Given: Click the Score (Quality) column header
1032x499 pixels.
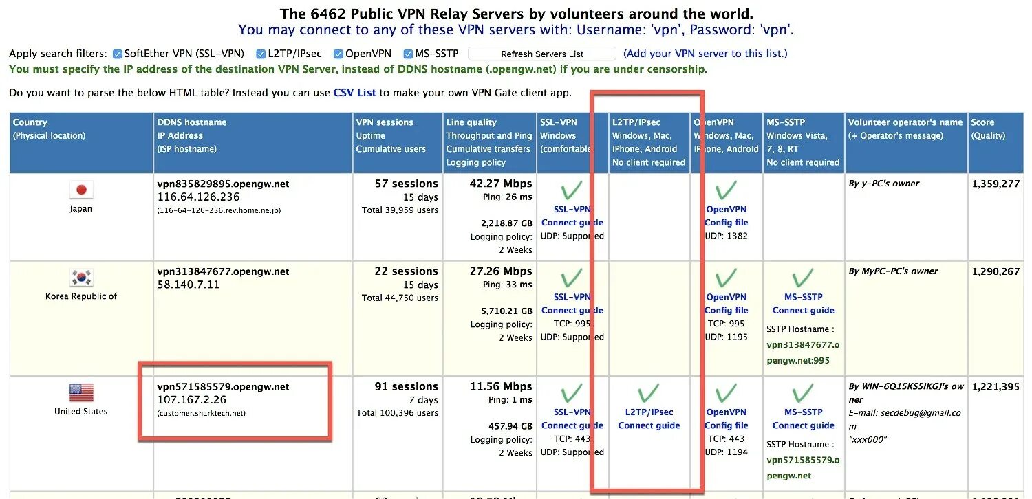Looking at the screenshot, I should pyautogui.click(x=996, y=143).
